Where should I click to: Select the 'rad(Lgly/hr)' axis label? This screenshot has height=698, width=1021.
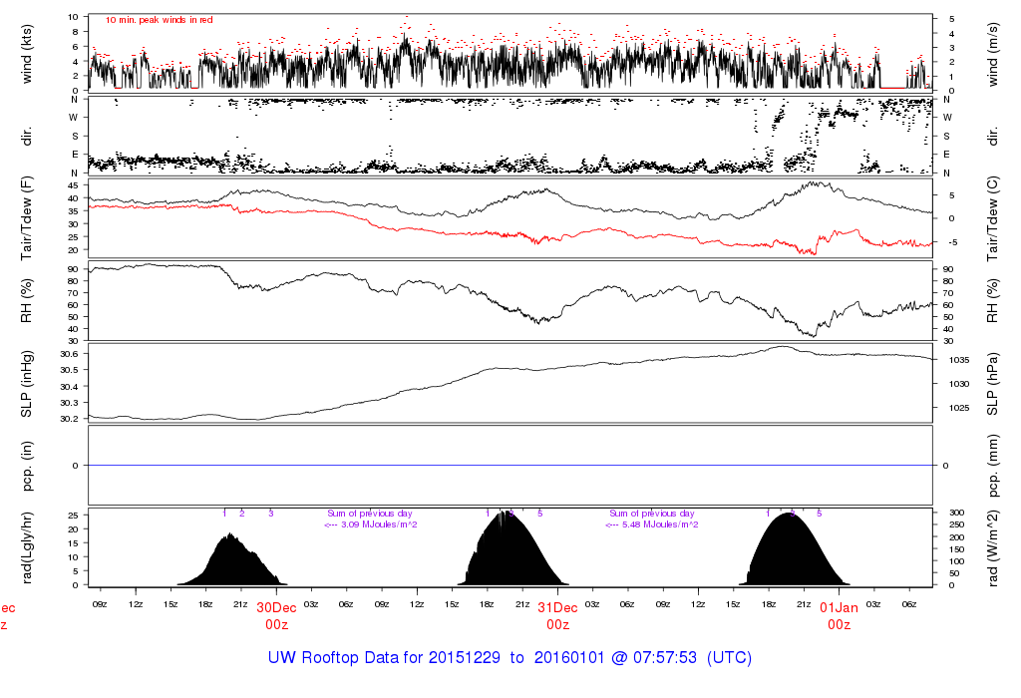tap(28, 547)
